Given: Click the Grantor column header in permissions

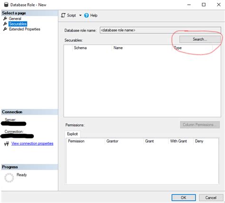Looking at the screenshot, I should (112, 141).
